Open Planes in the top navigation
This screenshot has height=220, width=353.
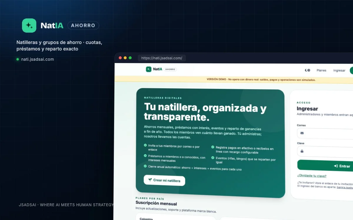tap(322, 70)
